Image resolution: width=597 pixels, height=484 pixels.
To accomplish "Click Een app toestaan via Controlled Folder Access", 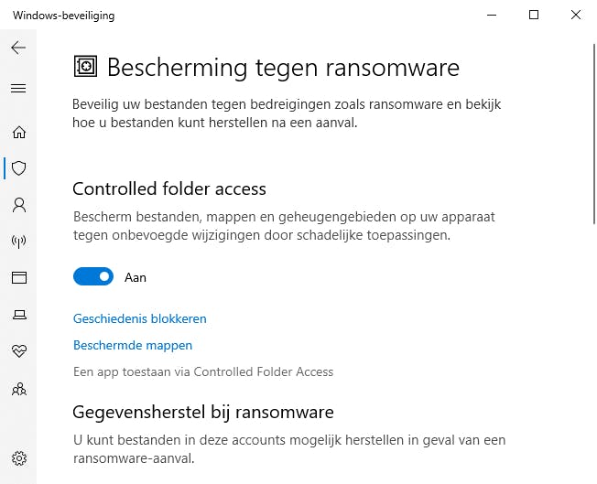I will pos(202,371).
